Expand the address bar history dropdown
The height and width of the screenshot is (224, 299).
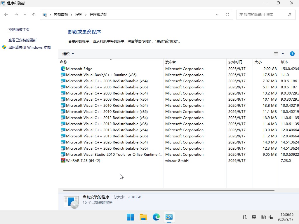(217, 15)
